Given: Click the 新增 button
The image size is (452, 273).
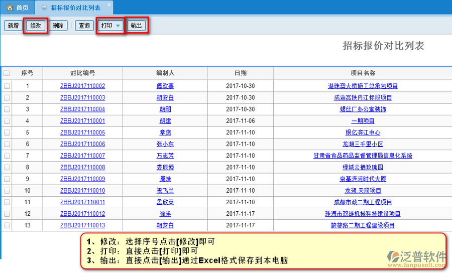Looking at the screenshot, I should [13, 26].
